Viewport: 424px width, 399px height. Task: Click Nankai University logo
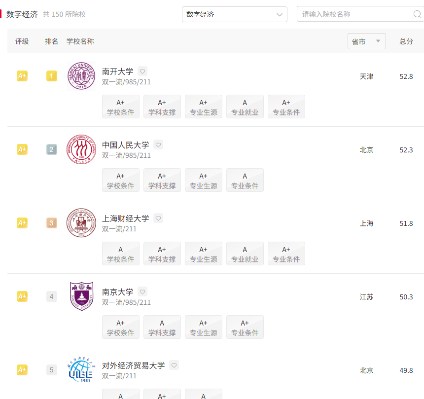point(81,76)
